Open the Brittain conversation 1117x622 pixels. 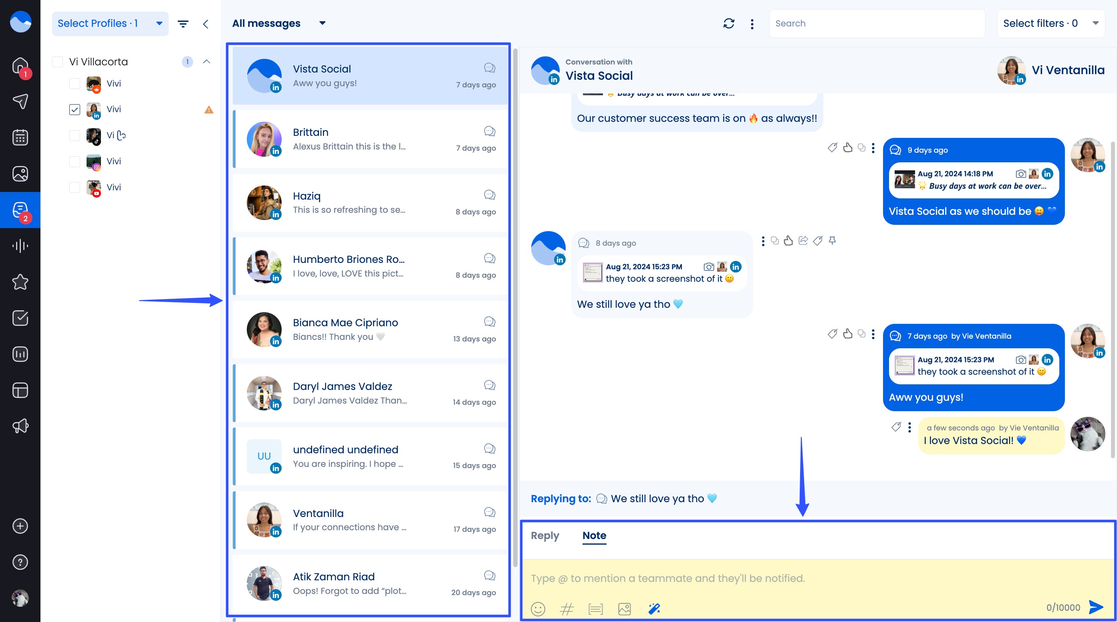(371, 139)
